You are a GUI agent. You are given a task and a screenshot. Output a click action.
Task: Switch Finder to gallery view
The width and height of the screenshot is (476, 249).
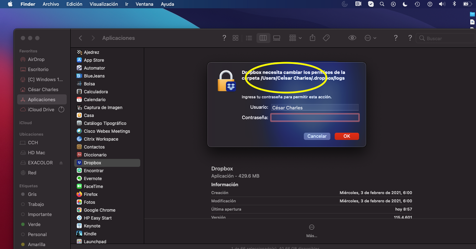[x=277, y=38]
